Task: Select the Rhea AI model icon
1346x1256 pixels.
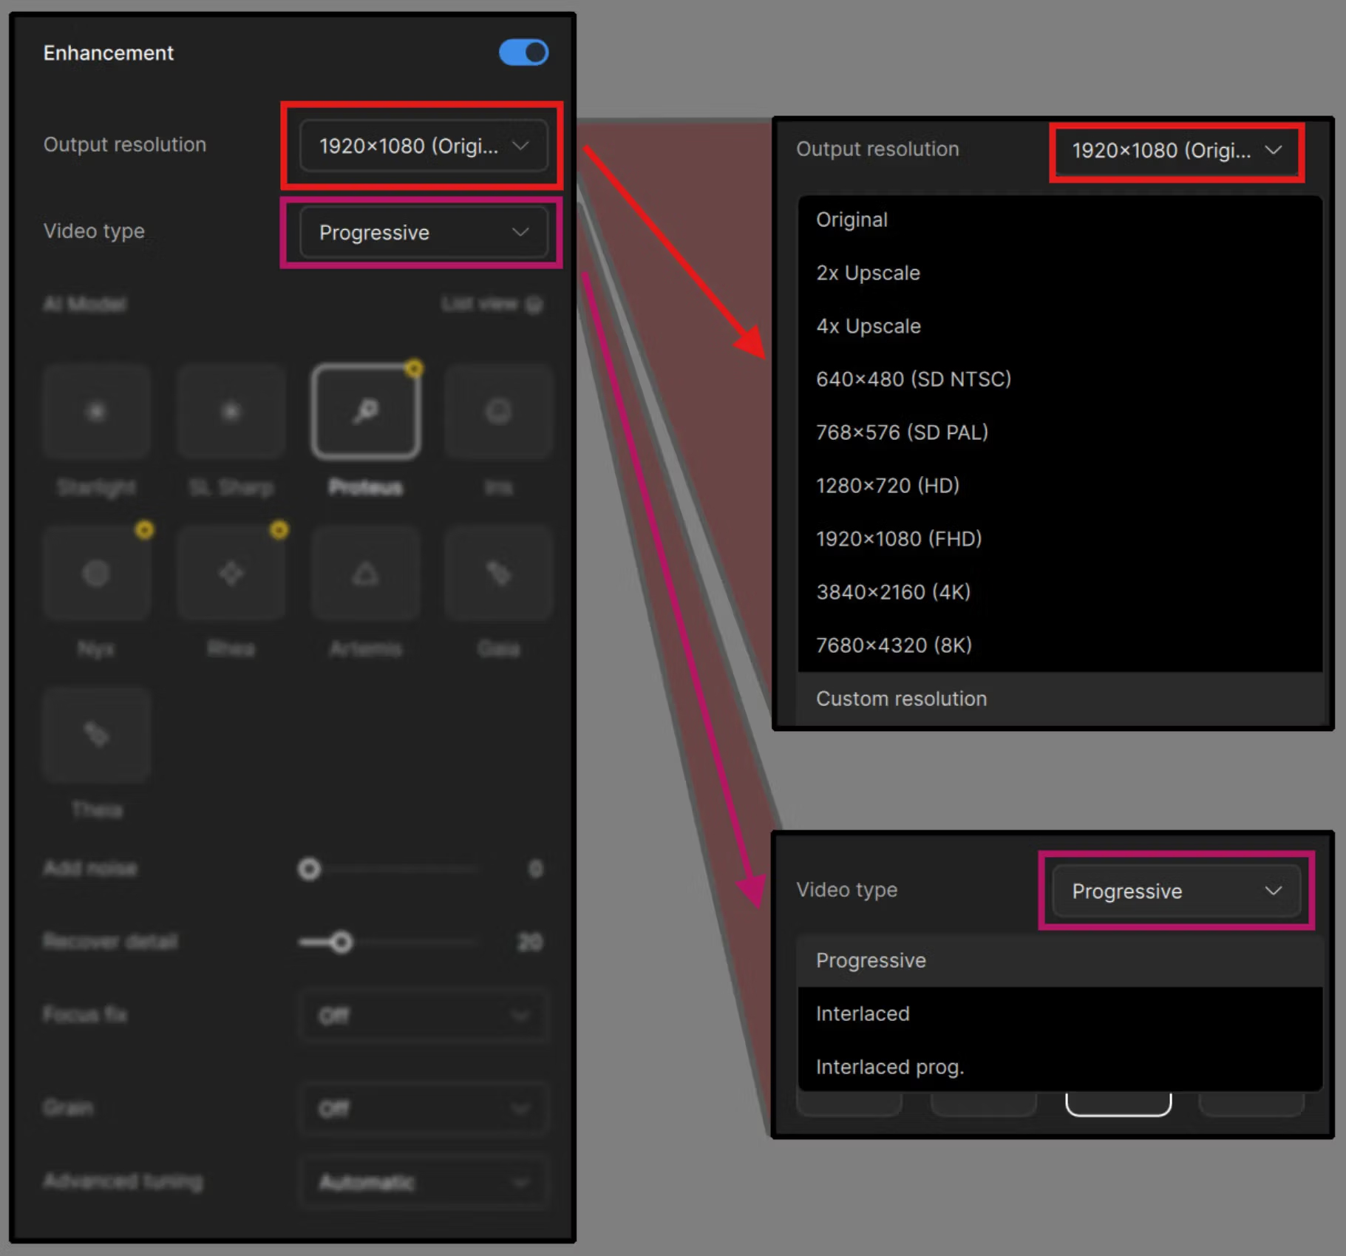Action: (x=231, y=573)
